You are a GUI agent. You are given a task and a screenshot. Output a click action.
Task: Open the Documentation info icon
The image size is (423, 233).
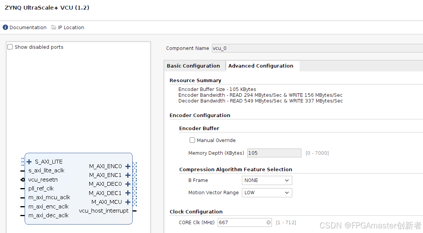pyautogui.click(x=5, y=28)
